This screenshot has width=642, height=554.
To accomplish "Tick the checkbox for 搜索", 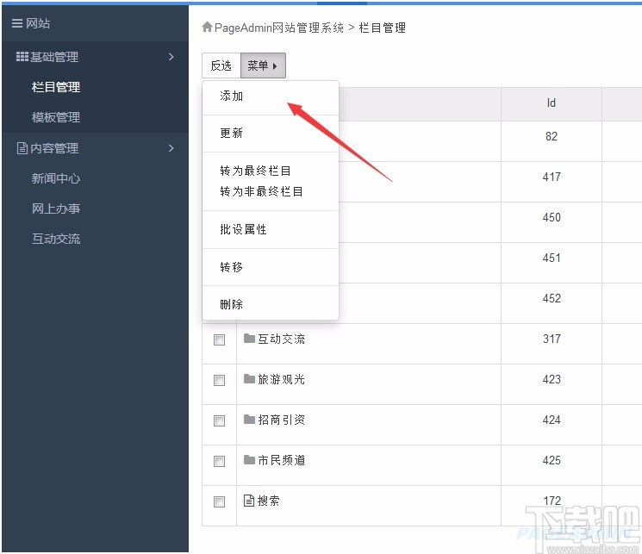I will point(220,501).
